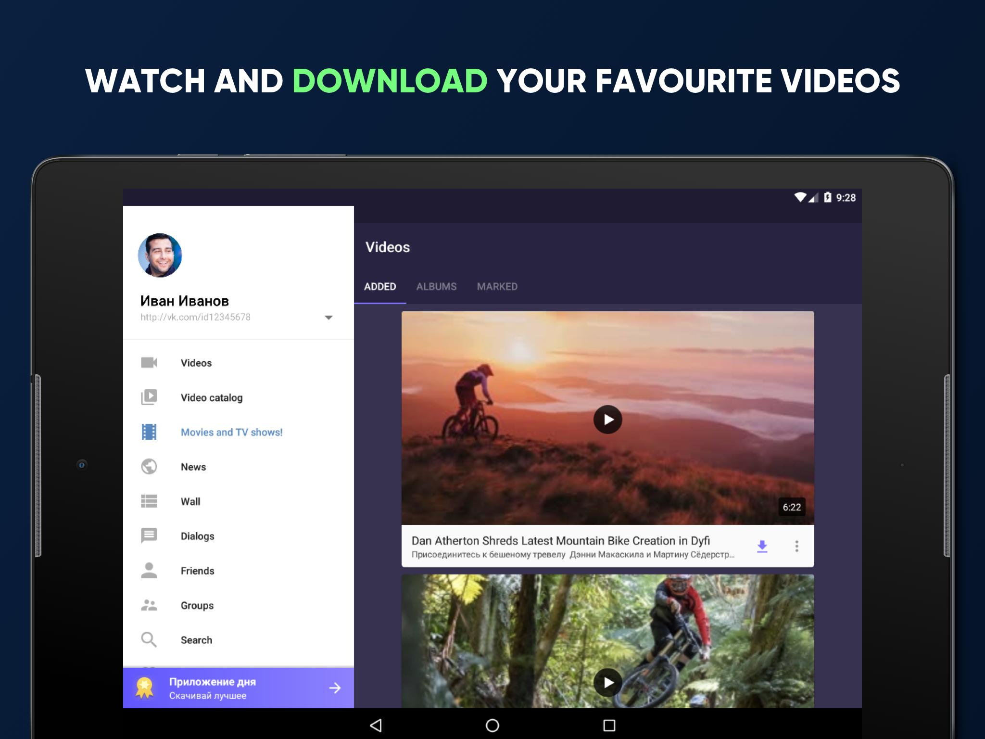Click the Videos sidebar icon

click(x=149, y=362)
